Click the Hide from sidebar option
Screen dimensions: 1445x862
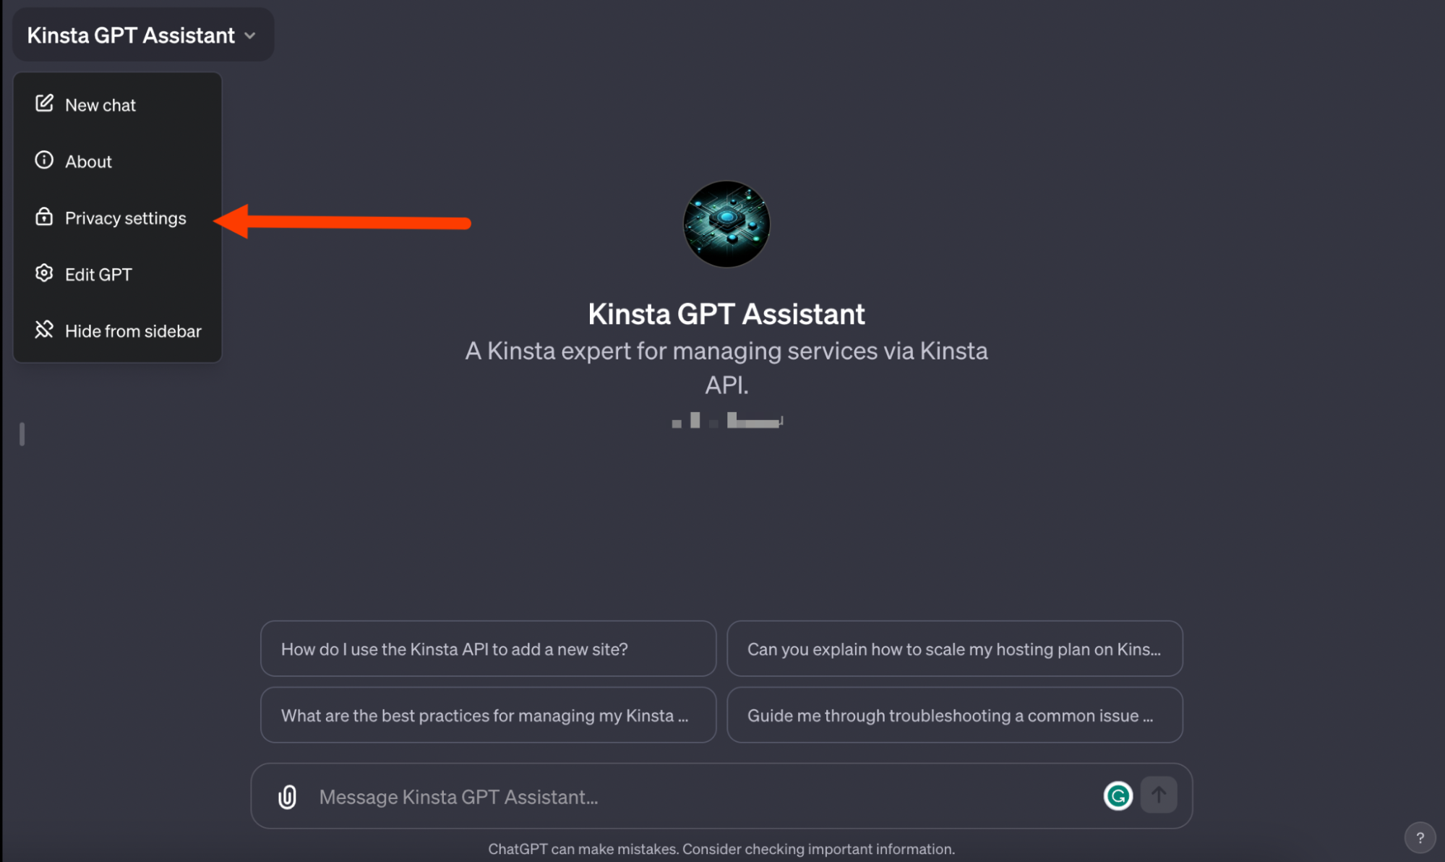coord(133,330)
